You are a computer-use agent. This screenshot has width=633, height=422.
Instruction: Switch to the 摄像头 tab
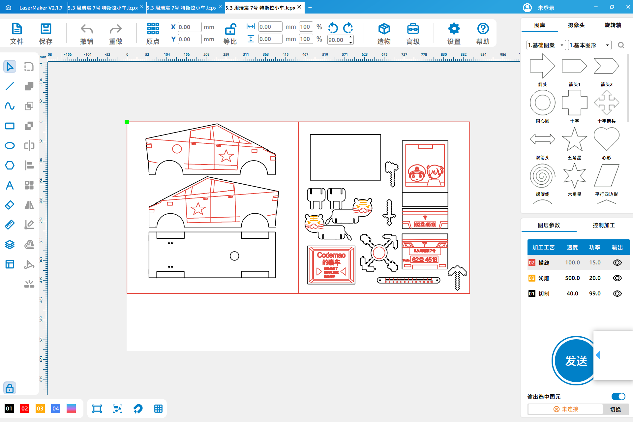[576, 25]
